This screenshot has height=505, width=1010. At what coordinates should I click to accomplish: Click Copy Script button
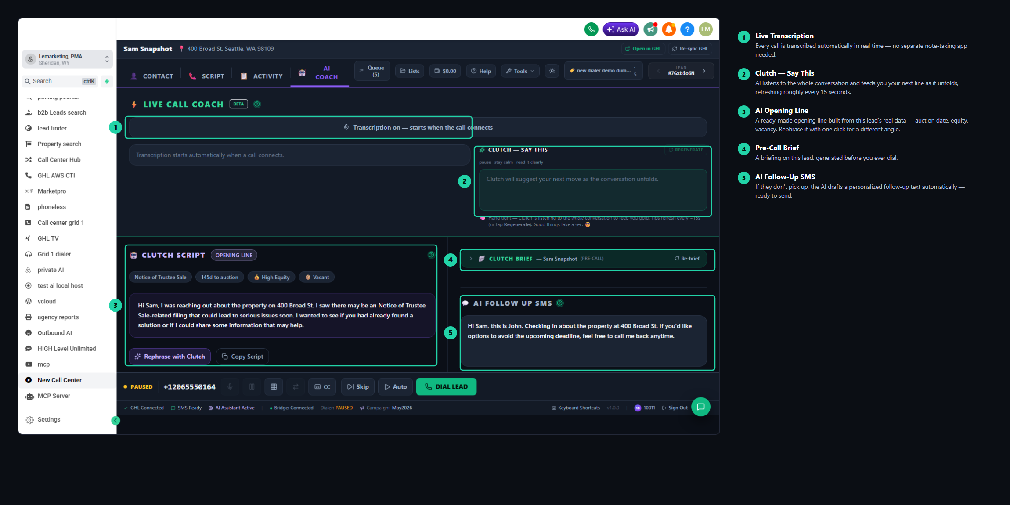click(242, 357)
